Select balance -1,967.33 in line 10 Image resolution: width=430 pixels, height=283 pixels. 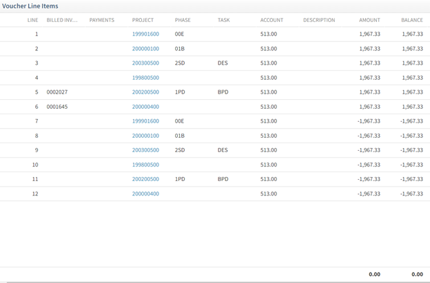pos(411,165)
